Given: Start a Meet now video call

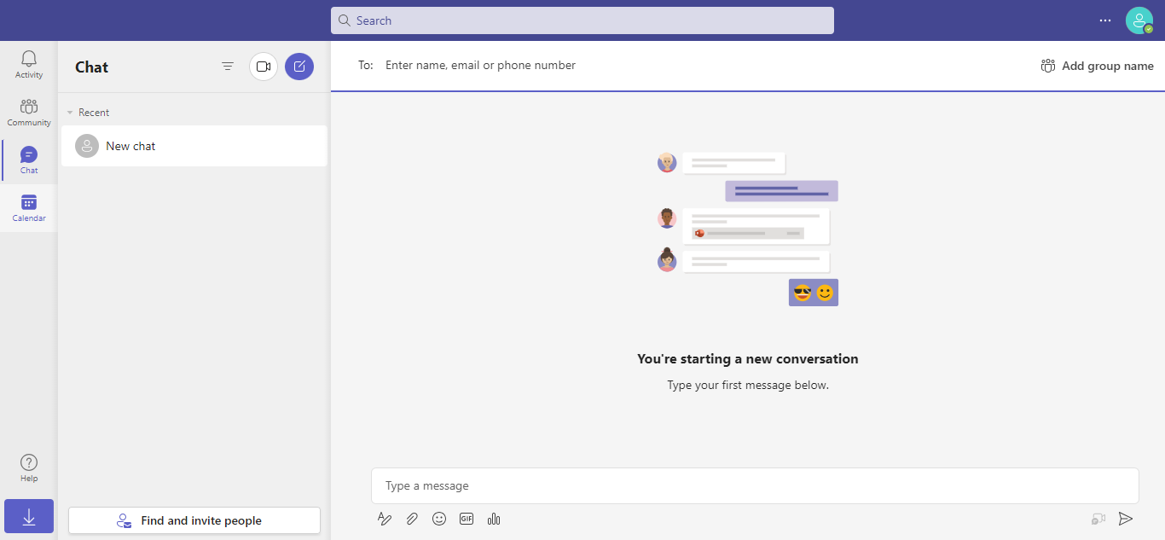Looking at the screenshot, I should tap(264, 67).
